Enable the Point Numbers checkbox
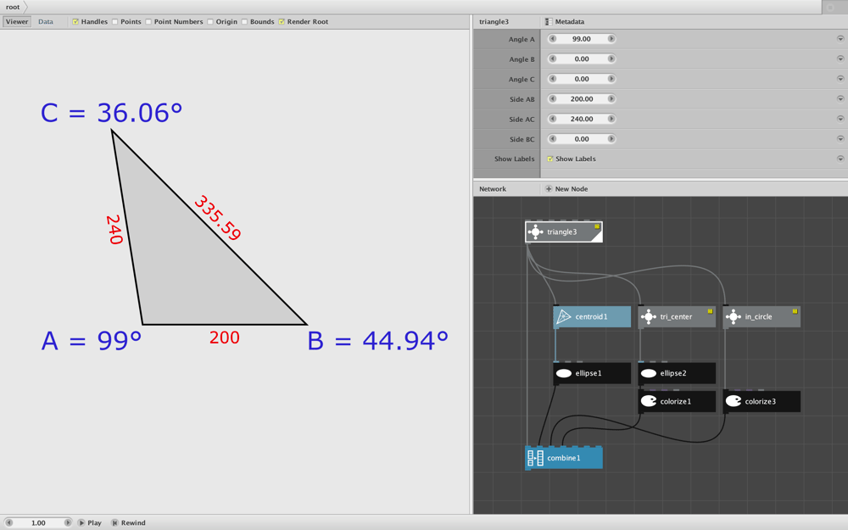The height and width of the screenshot is (530, 848). pyautogui.click(x=148, y=22)
